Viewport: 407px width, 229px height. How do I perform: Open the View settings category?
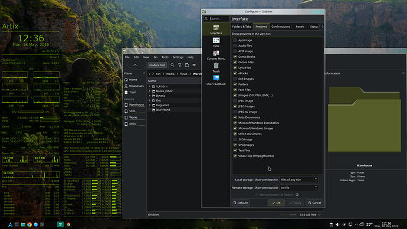(216, 42)
